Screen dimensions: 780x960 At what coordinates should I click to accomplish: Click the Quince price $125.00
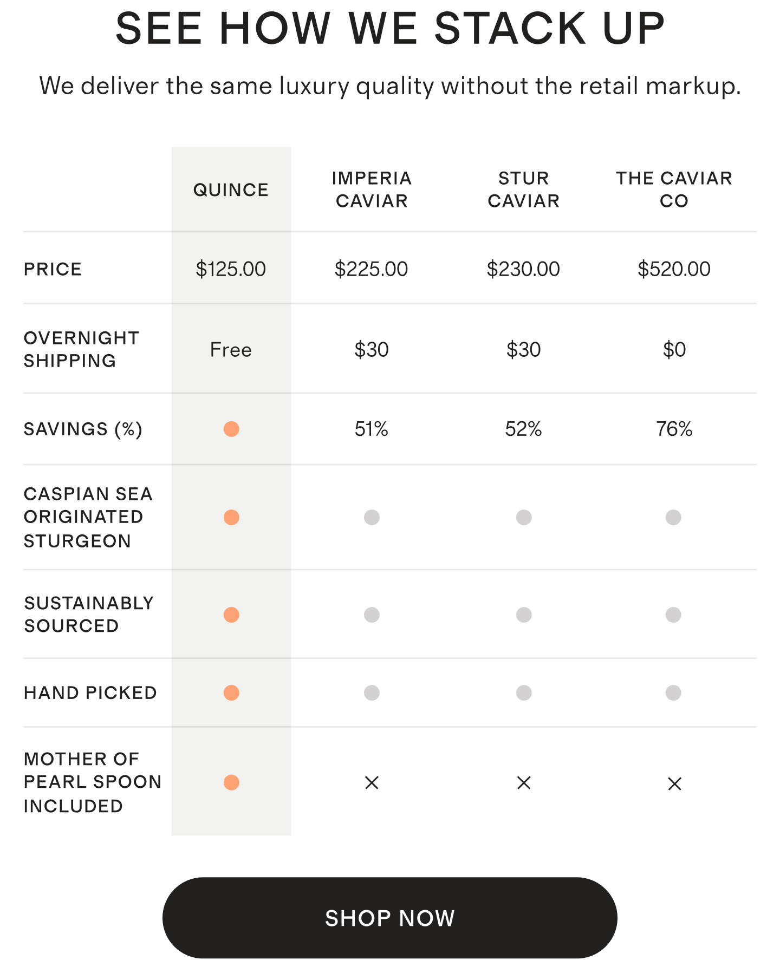(231, 269)
